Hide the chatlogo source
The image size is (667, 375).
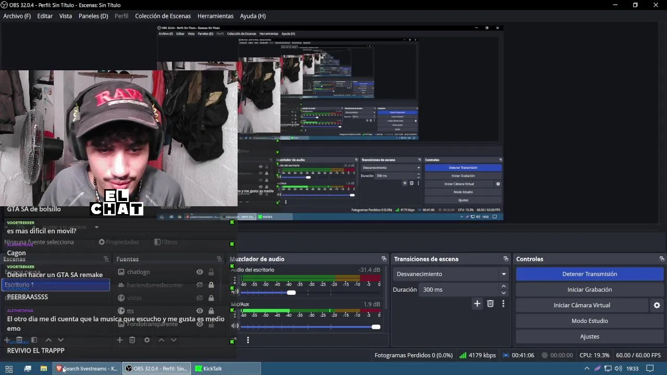[200, 272]
